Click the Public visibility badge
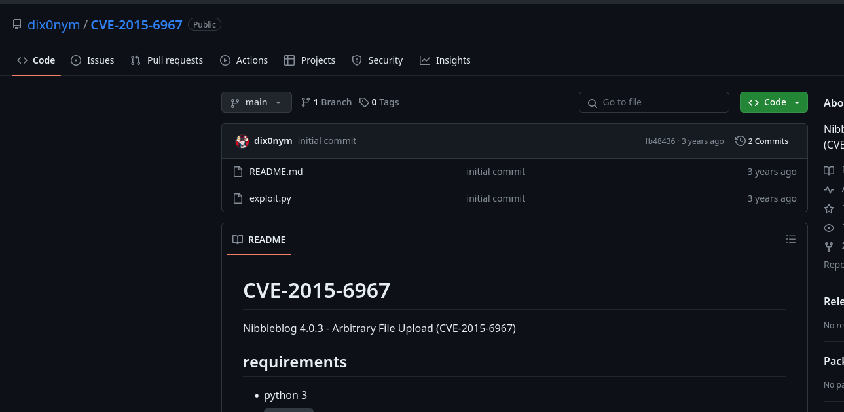Image resolution: width=844 pixels, height=412 pixels. click(x=204, y=24)
